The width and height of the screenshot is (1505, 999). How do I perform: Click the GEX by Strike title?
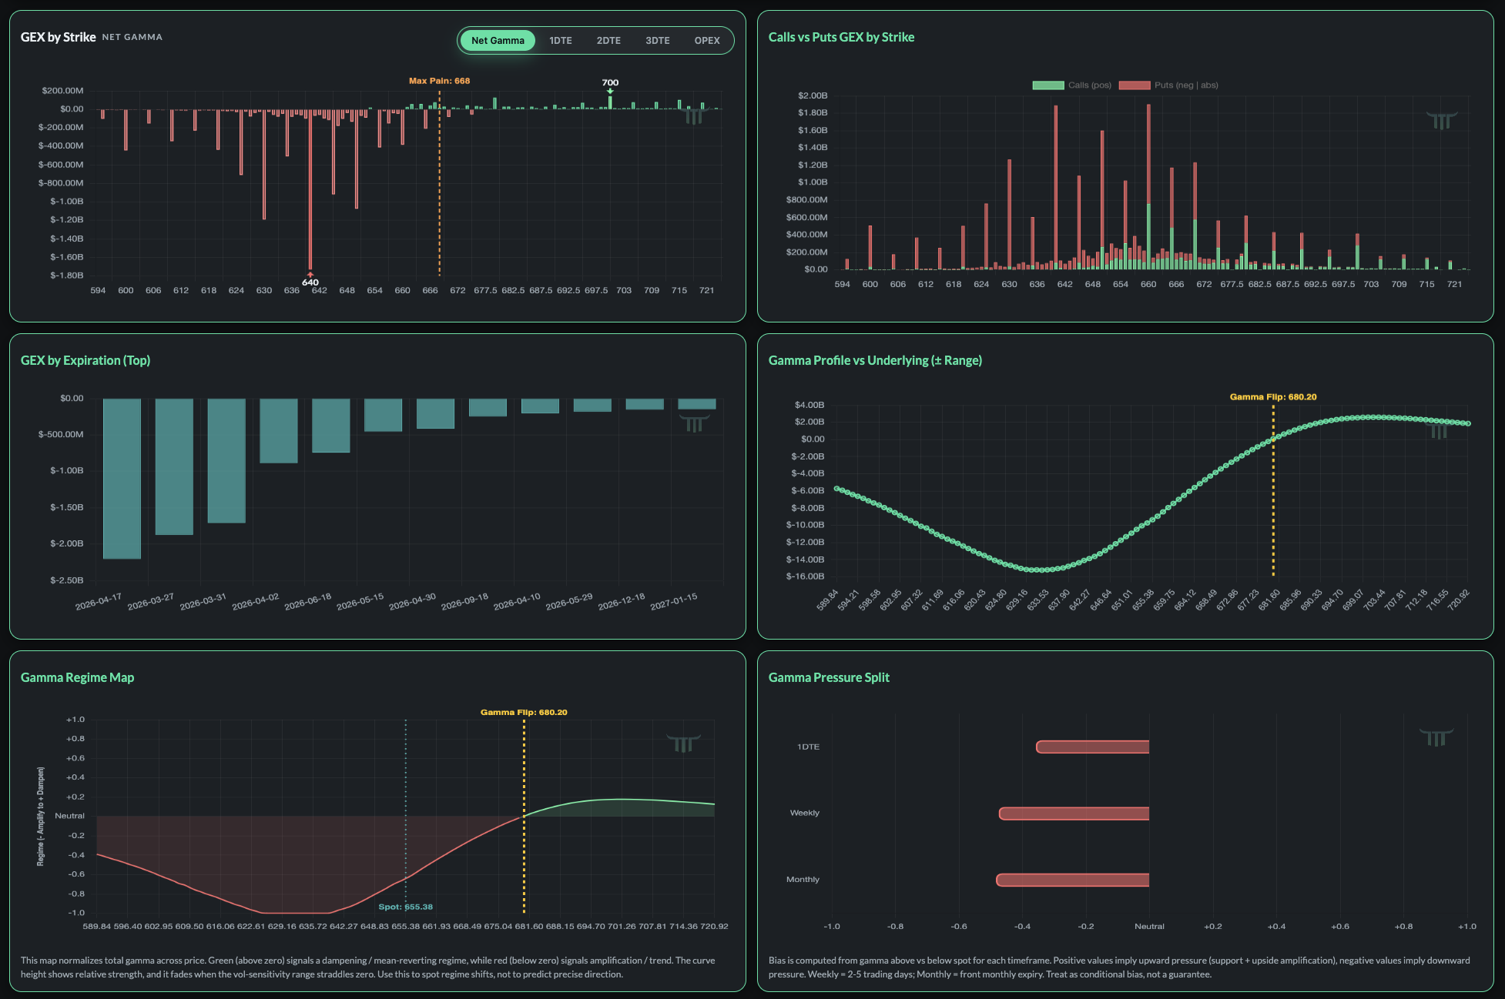tap(59, 37)
